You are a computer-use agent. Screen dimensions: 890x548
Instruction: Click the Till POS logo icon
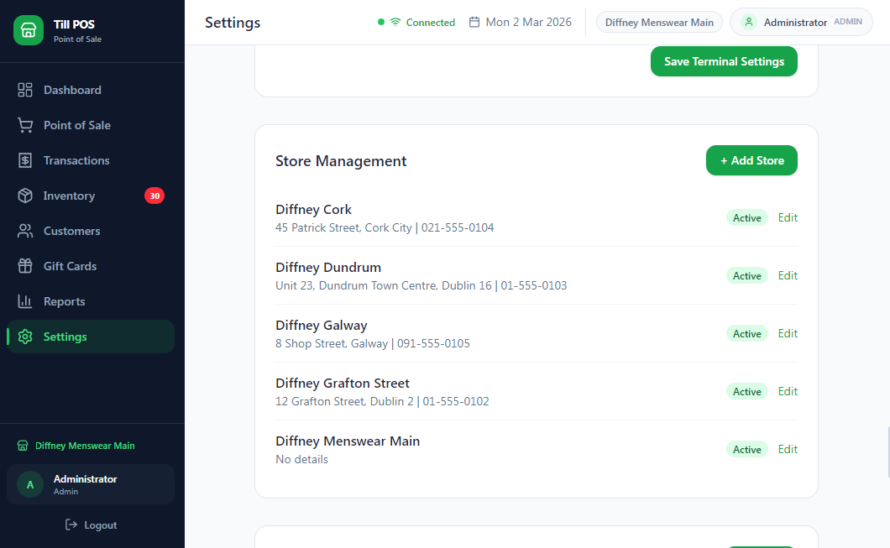[28, 30]
